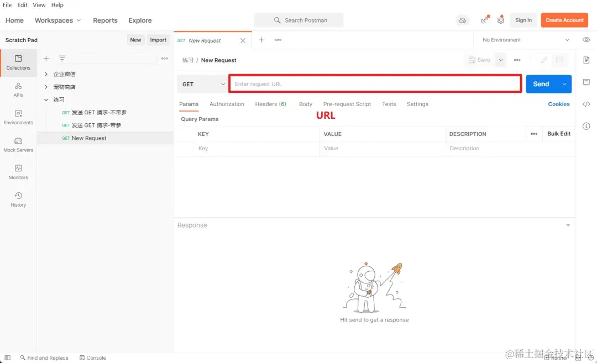Image resolution: width=597 pixels, height=363 pixels.
Task: Click the Bulk Edit link
Action: click(558, 134)
